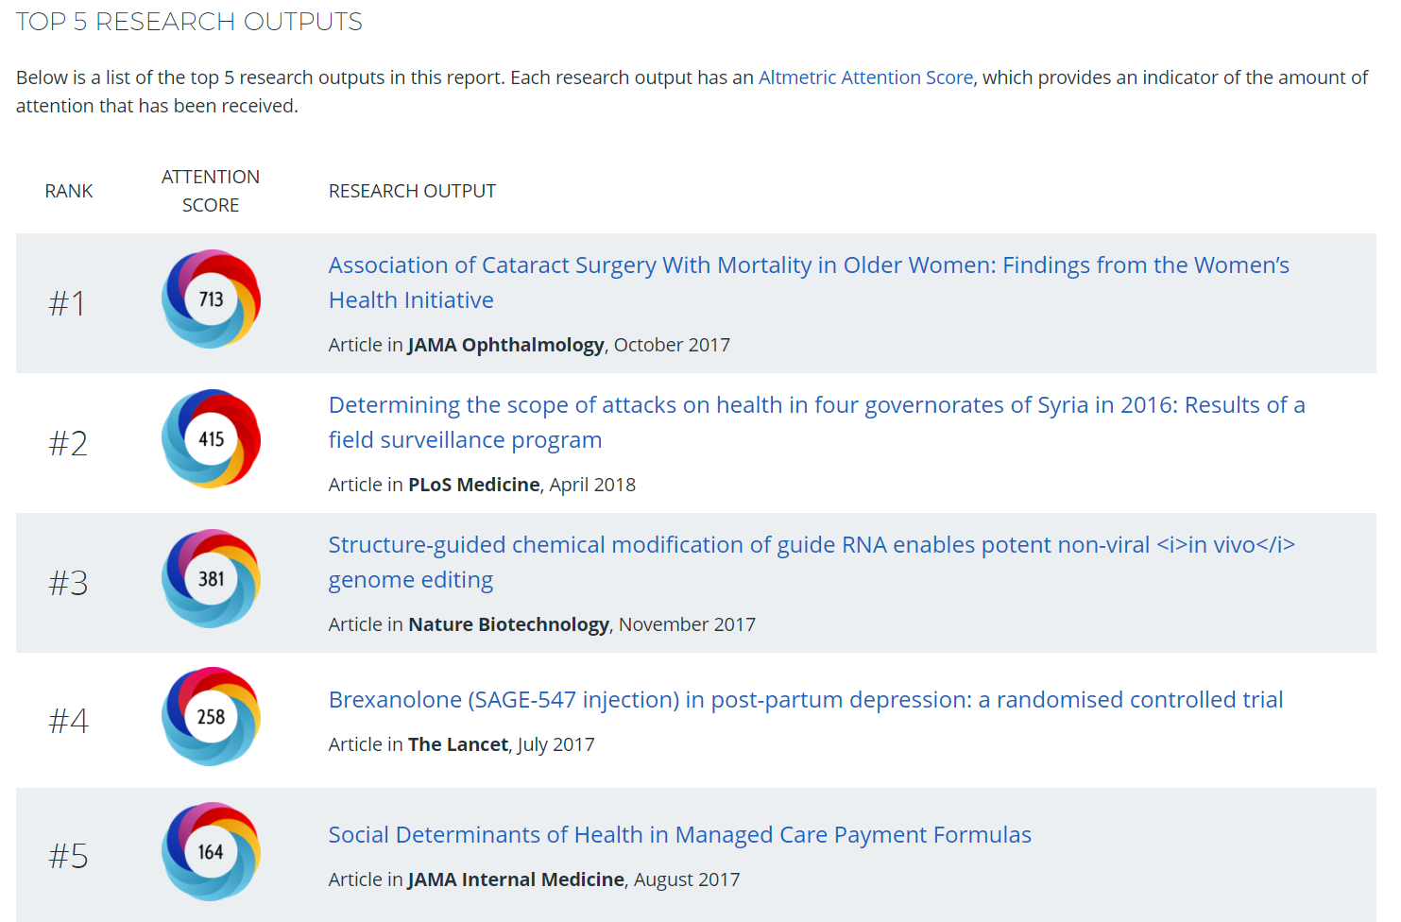
Task: Open Social Determinants of Health article
Action: pyautogui.click(x=679, y=835)
